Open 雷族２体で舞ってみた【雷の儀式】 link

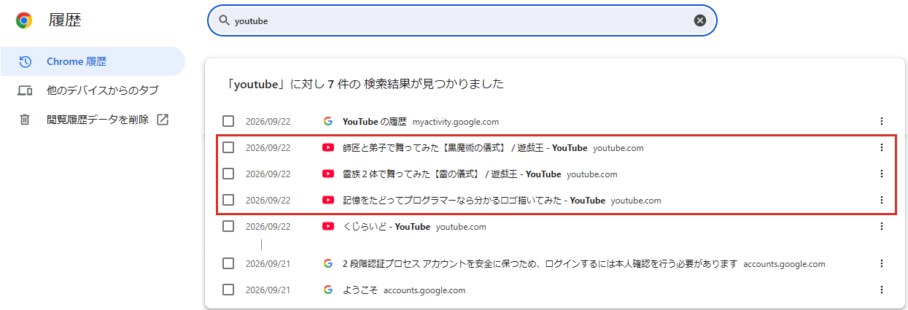point(451,174)
